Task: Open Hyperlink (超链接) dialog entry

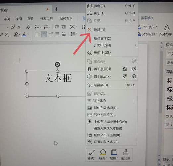Action: [x=111, y=85]
